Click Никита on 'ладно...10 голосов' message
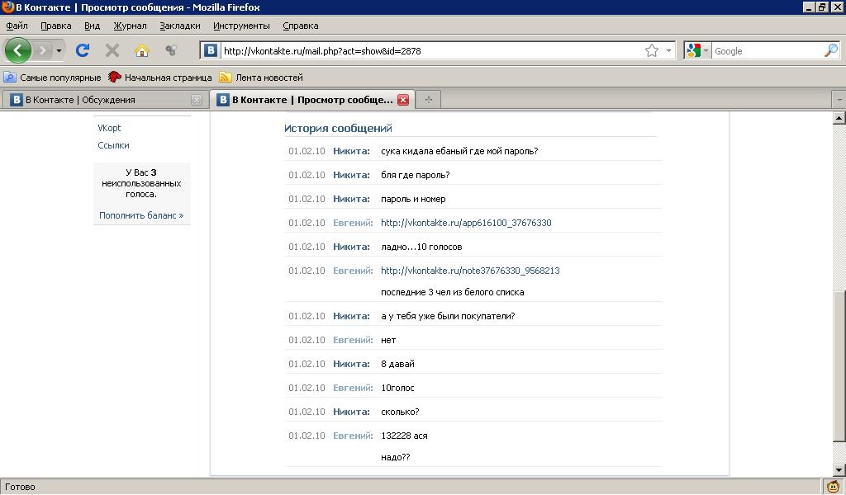 tap(351, 247)
